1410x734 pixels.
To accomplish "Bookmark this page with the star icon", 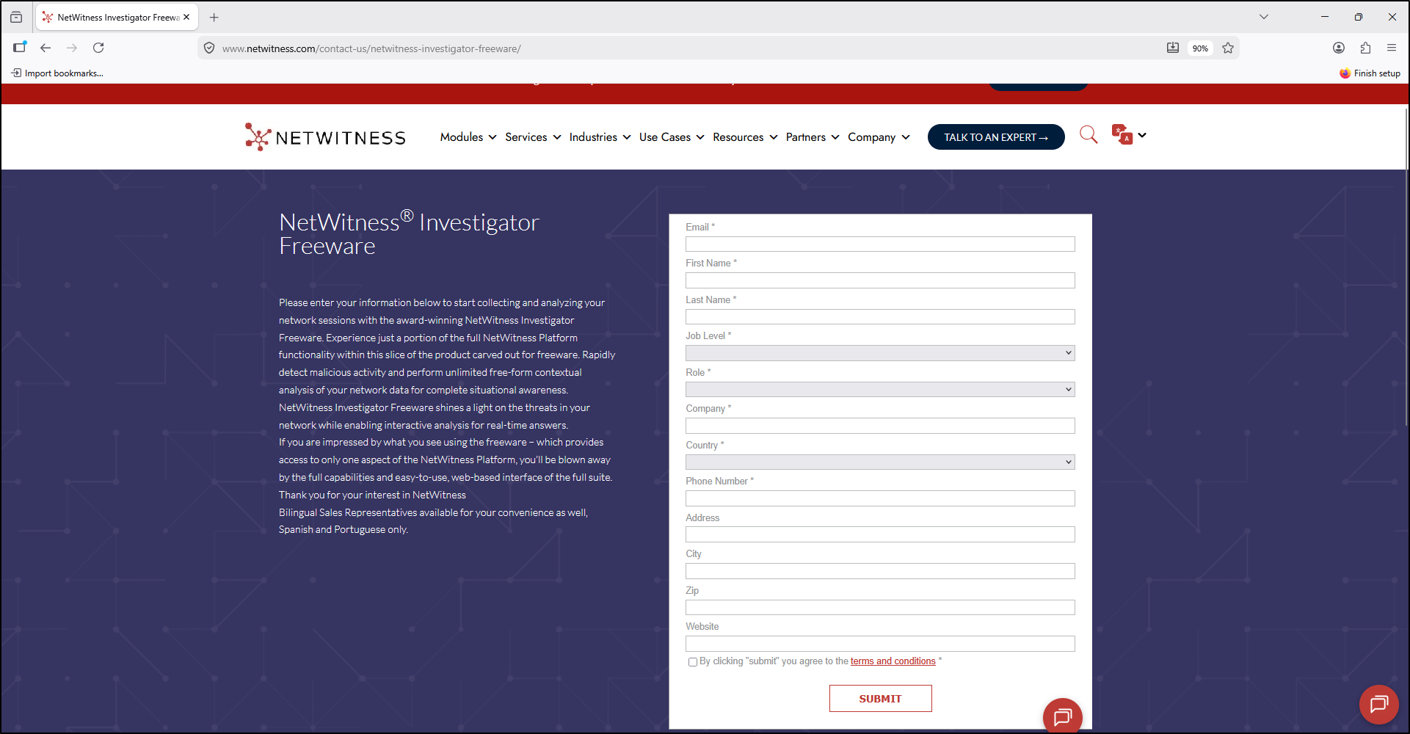I will 1228,48.
